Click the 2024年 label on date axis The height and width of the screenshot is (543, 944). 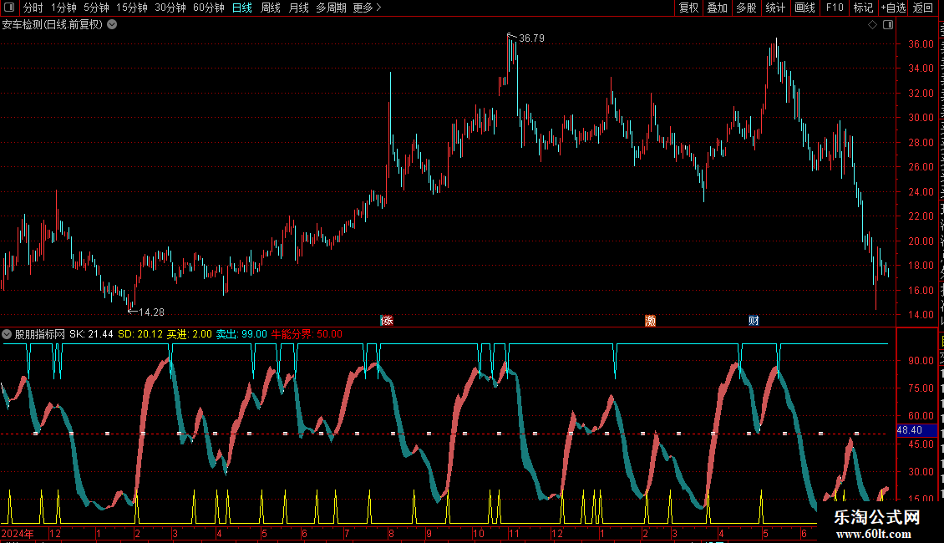tap(18, 534)
